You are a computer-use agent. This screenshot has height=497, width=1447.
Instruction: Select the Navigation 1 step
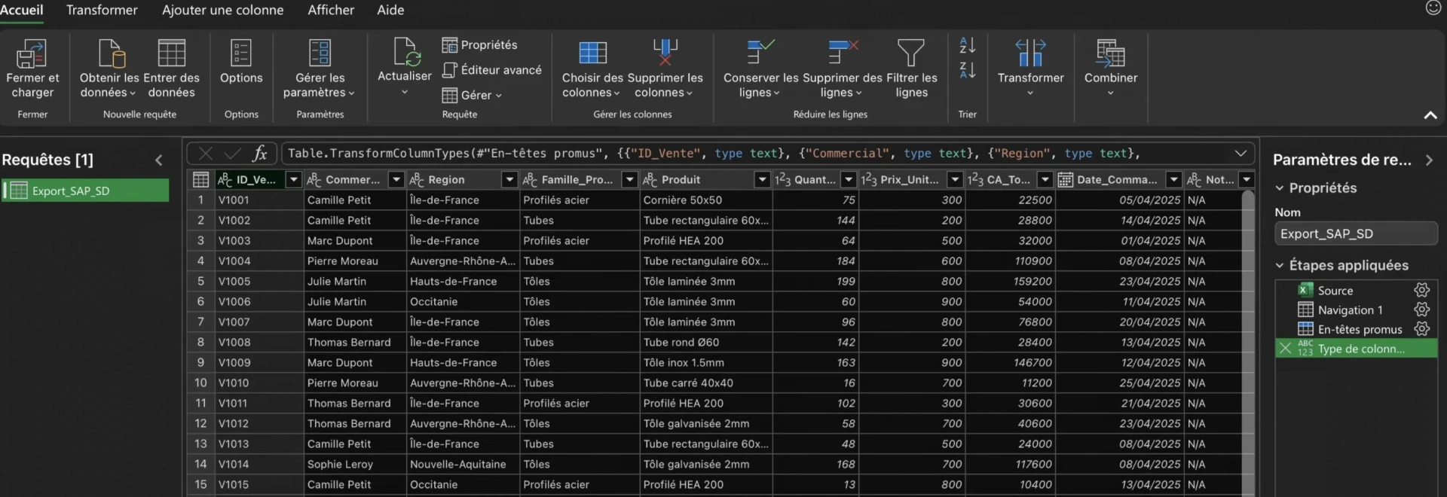[1350, 310]
